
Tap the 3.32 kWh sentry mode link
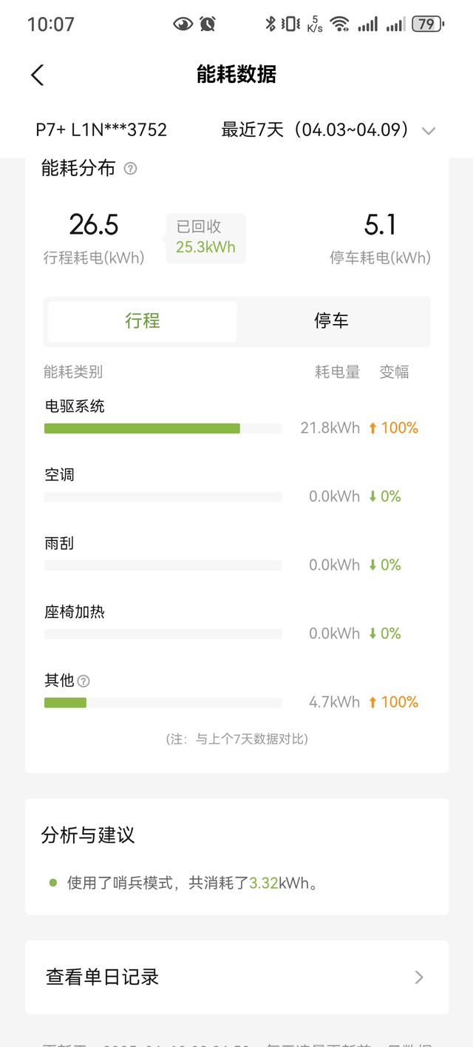[x=264, y=883]
